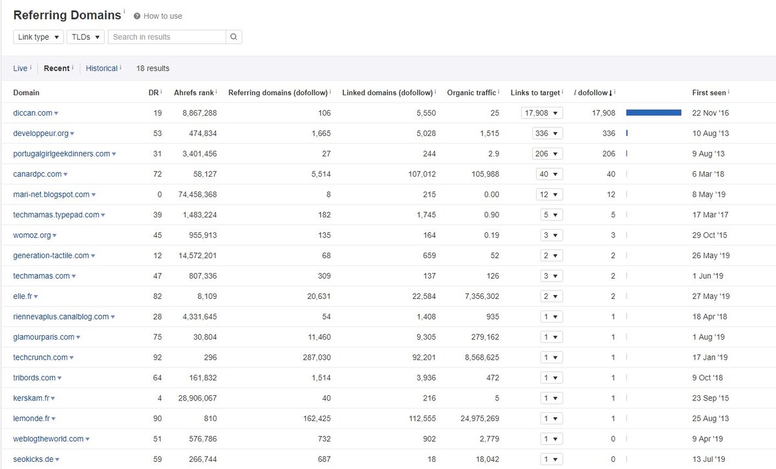This screenshot has height=469, width=776.
Task: Click the Search in results field
Action: point(167,37)
